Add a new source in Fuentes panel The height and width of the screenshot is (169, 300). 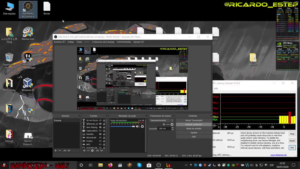(x=84, y=150)
